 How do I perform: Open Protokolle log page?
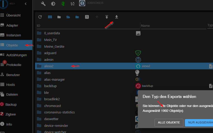point(16,65)
